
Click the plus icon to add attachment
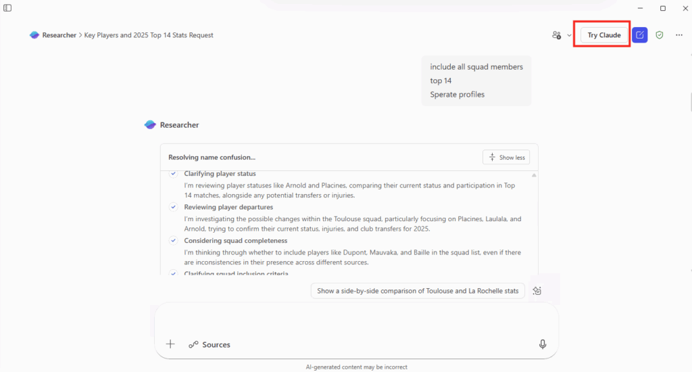[x=170, y=344]
